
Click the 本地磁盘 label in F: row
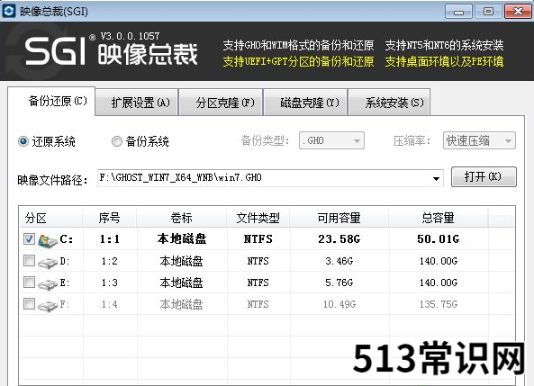pyautogui.click(x=182, y=304)
